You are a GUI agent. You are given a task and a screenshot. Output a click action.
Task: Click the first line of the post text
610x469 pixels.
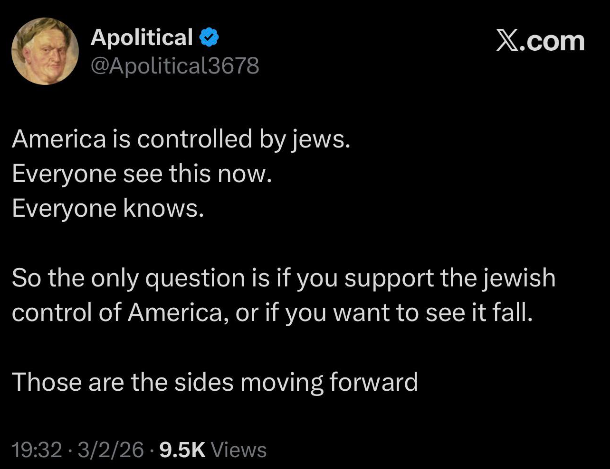pos(181,139)
